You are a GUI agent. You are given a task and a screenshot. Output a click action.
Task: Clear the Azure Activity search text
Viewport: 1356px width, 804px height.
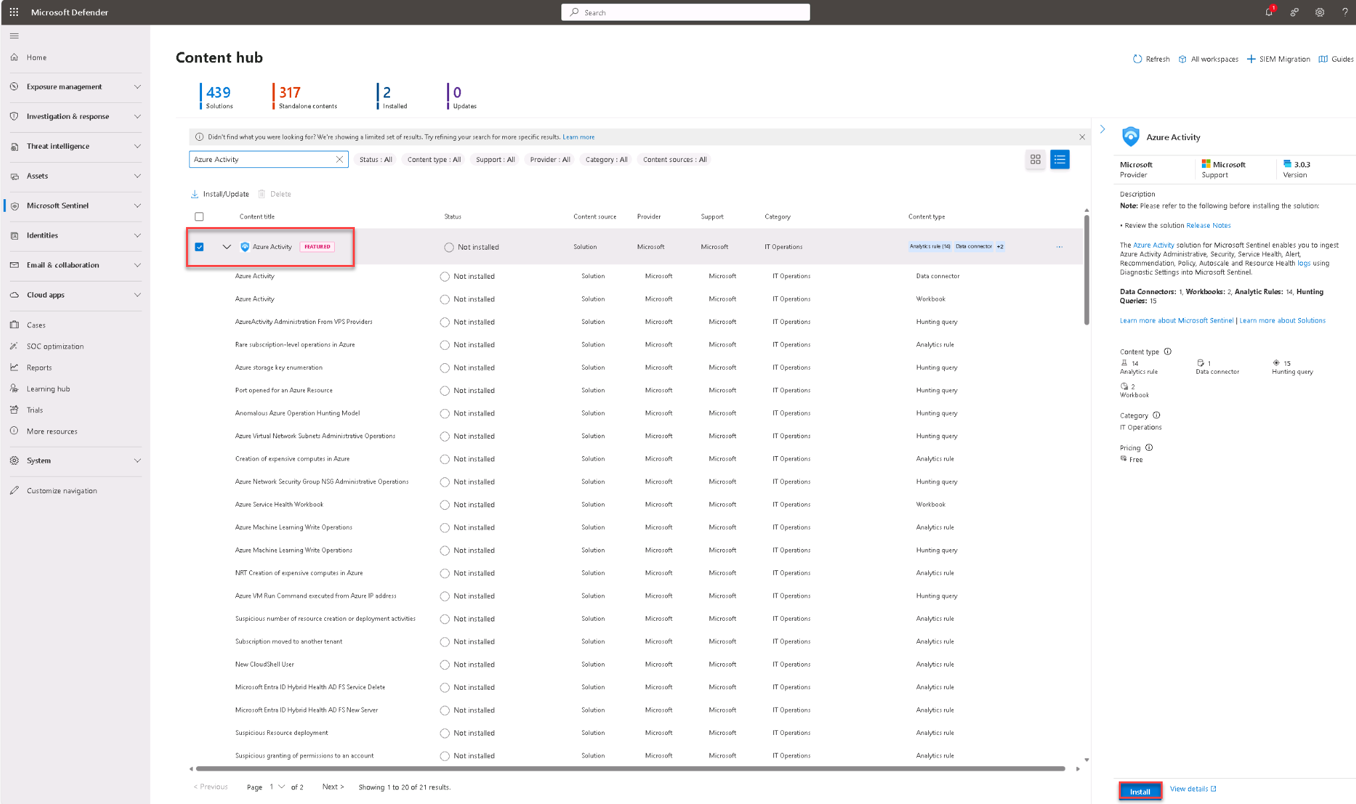click(339, 159)
